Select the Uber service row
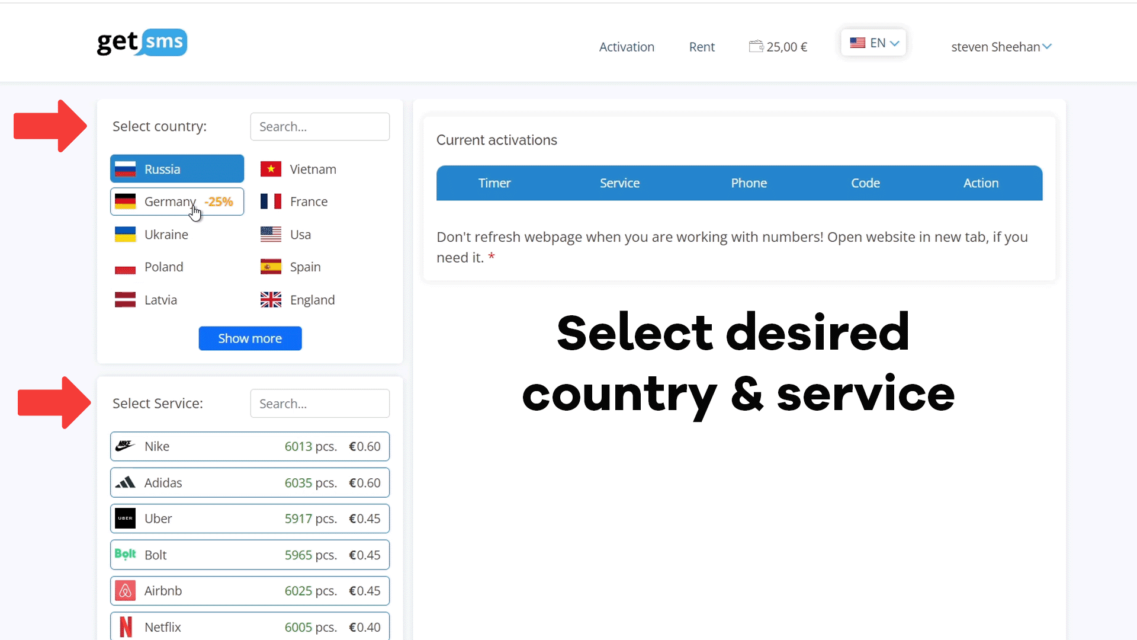The image size is (1137, 640). (250, 519)
